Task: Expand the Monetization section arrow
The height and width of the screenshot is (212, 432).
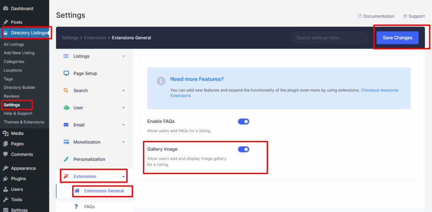Action: click(123, 142)
